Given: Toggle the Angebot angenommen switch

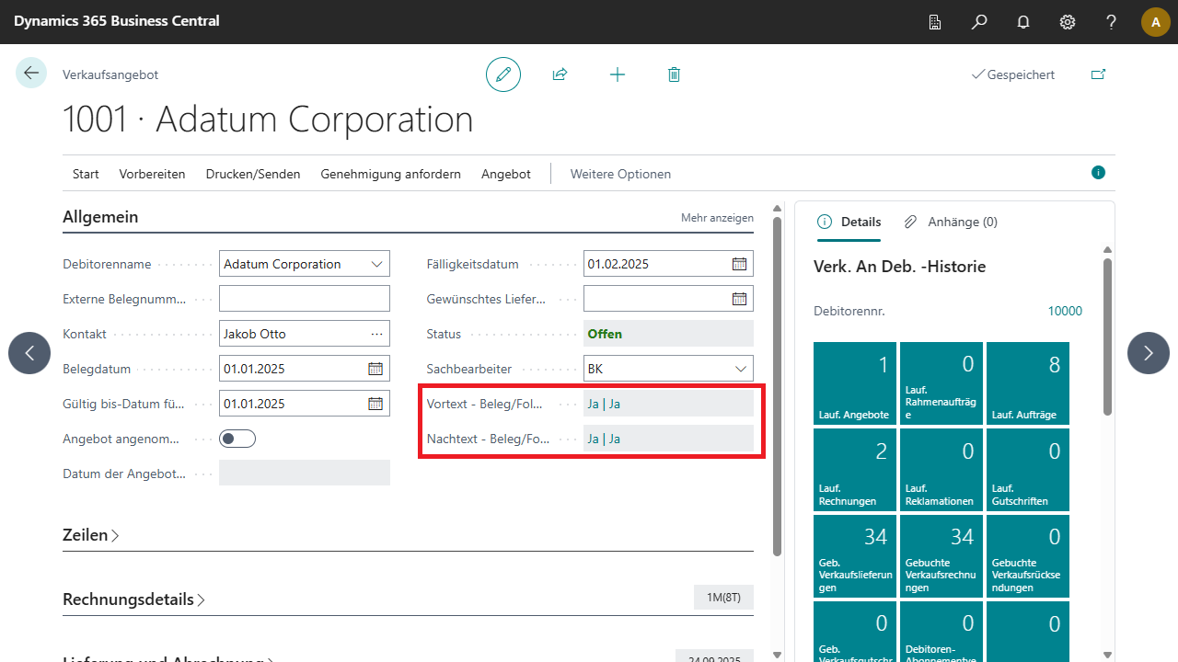Looking at the screenshot, I should point(237,439).
